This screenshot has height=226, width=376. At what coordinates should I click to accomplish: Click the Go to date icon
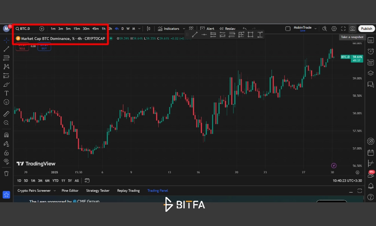click(x=87, y=180)
